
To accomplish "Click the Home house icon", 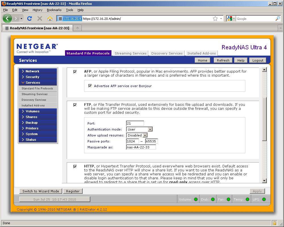I will pyautogui.click(x=50, y=18).
